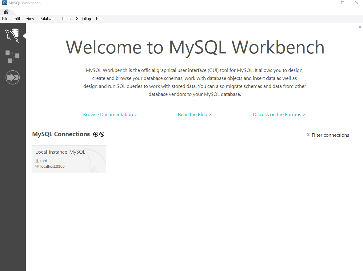Minimize the MySQL Workbench window
Image resolution: width=363 pixels, height=271 pixels.
tap(329, 3)
